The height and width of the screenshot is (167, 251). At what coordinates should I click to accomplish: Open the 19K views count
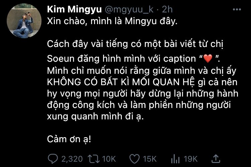coord(190,159)
